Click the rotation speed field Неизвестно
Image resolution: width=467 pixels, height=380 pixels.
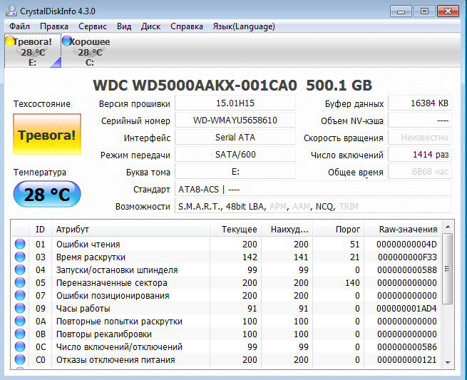pos(420,138)
